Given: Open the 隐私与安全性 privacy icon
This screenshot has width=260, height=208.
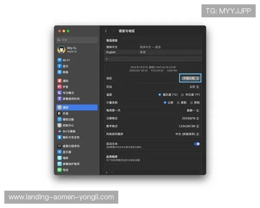Looking at the screenshot, I should click(59, 137).
